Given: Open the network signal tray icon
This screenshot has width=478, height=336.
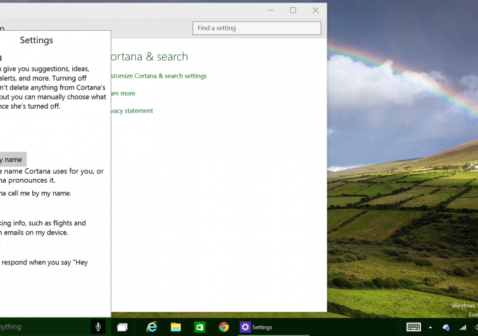Looking at the screenshot, I should 462,327.
